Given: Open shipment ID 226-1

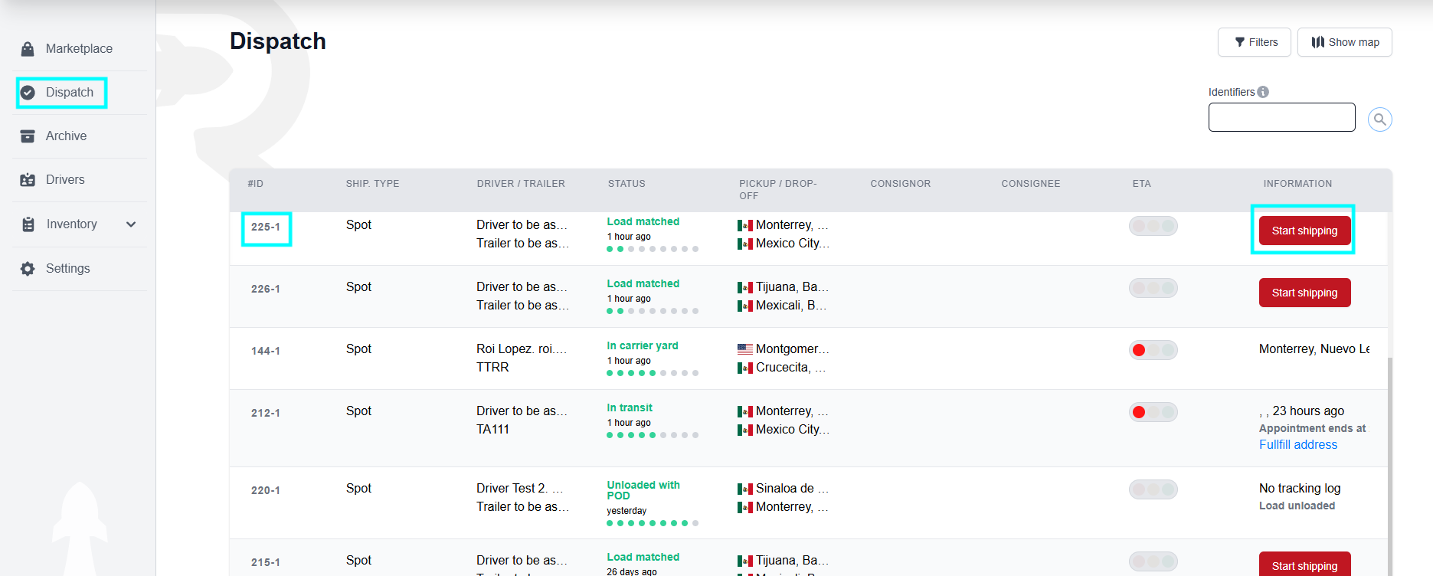Looking at the screenshot, I should 266,290.
